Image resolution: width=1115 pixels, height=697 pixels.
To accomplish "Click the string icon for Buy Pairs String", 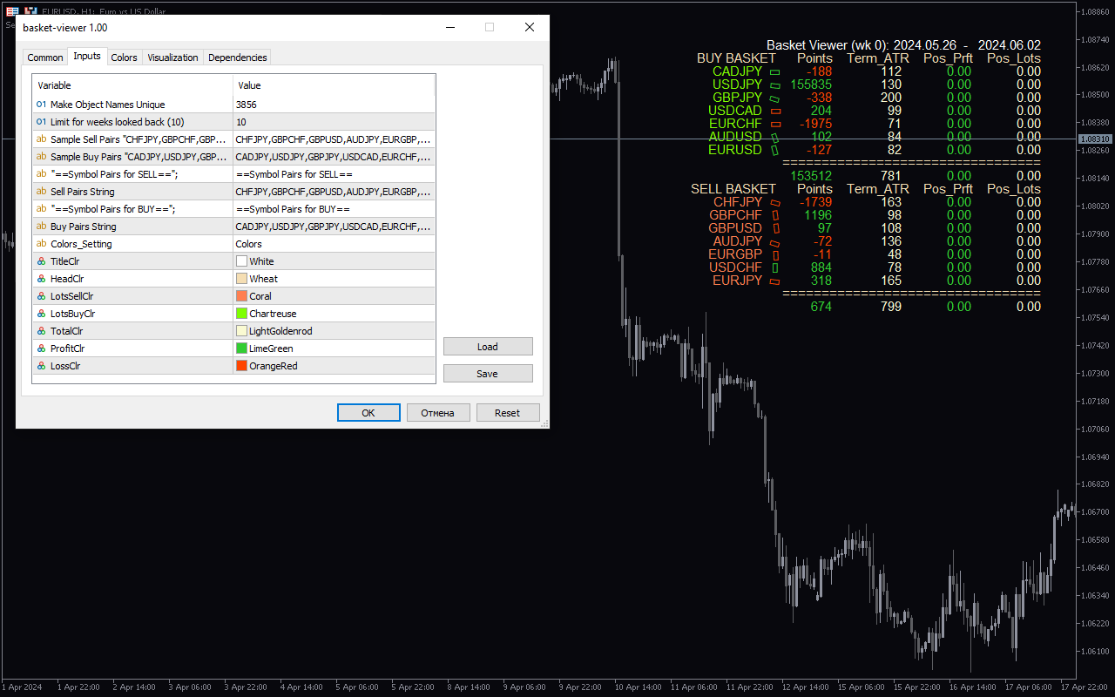I will tap(41, 227).
